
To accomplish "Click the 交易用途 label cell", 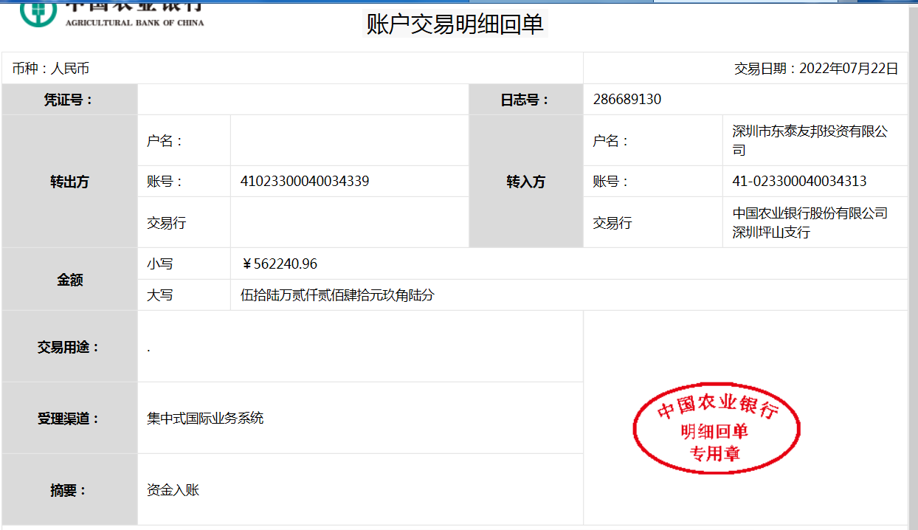I will pos(69,347).
